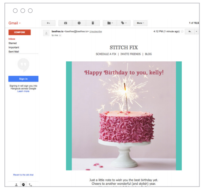Click the Hangouts quote bubble icon
Image resolution: width=207 pixels, height=190 pixels.
coord(23,65)
